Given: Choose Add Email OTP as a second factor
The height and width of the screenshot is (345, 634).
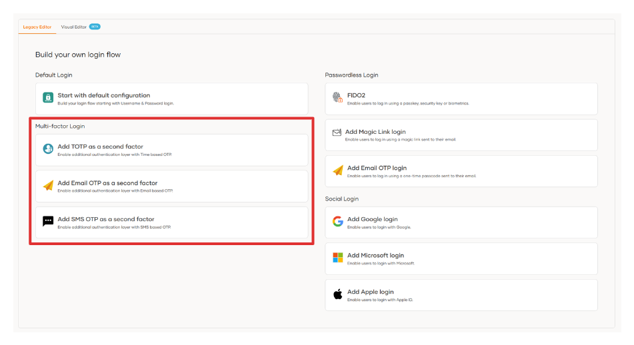Looking at the screenshot, I should pyautogui.click(x=172, y=186).
